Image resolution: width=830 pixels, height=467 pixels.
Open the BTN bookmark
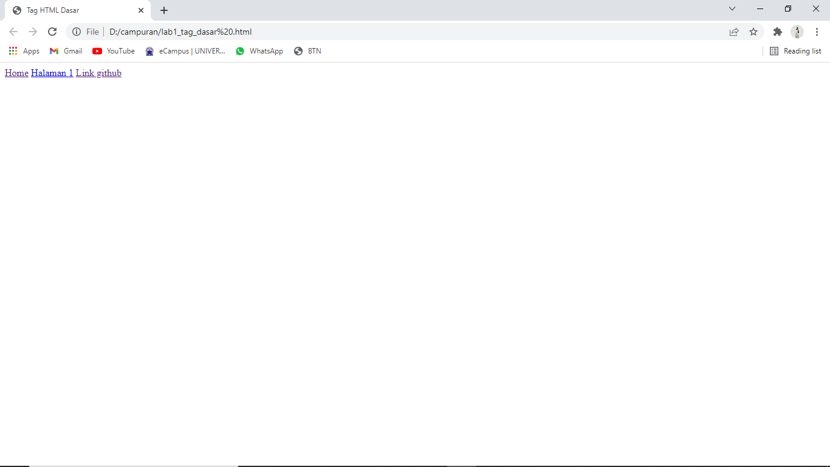click(307, 51)
